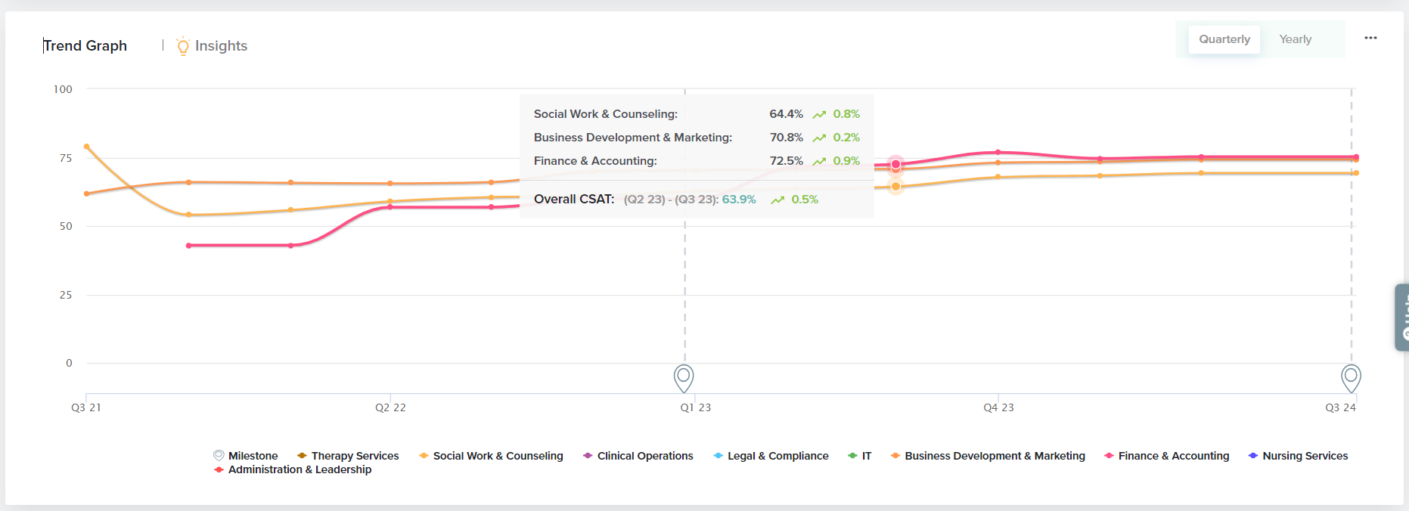Open the side tab on right edge
The width and height of the screenshot is (1409, 511).
tap(1402, 317)
